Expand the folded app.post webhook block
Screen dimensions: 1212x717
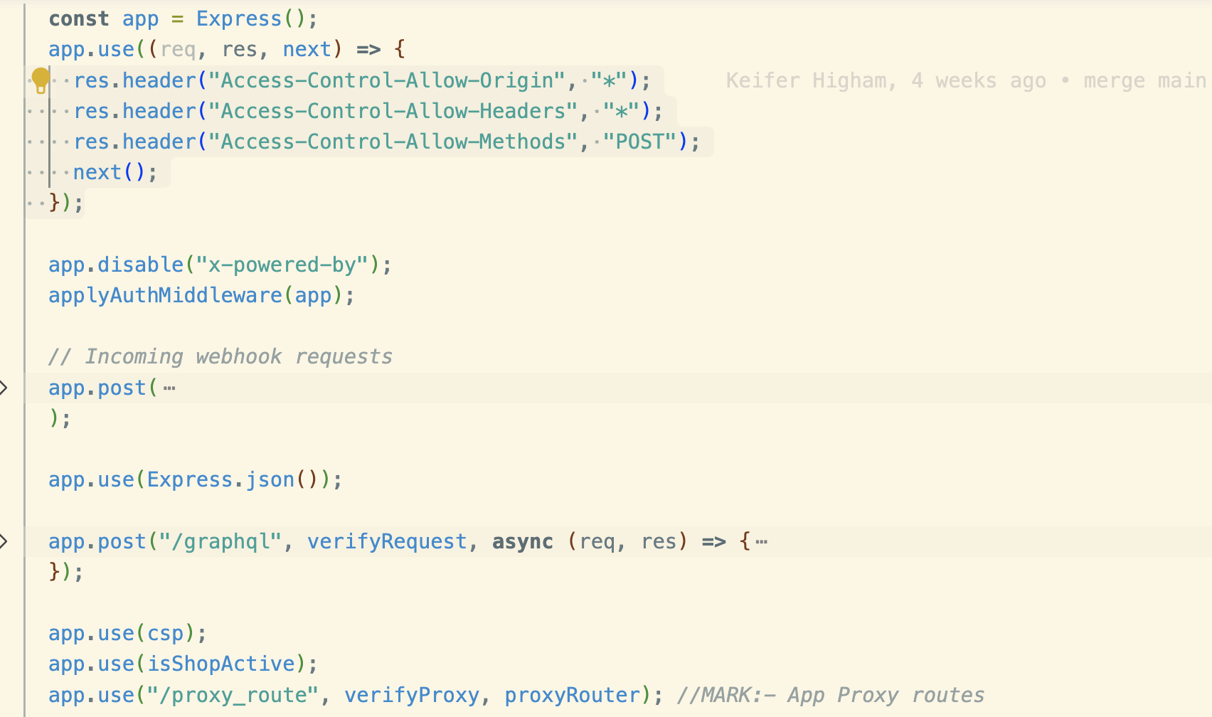tap(4, 388)
